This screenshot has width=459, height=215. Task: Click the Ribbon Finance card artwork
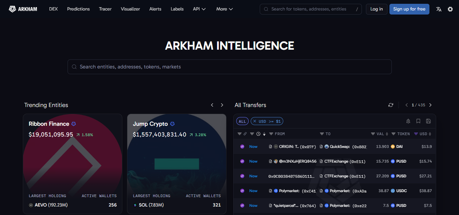[x=72, y=165]
